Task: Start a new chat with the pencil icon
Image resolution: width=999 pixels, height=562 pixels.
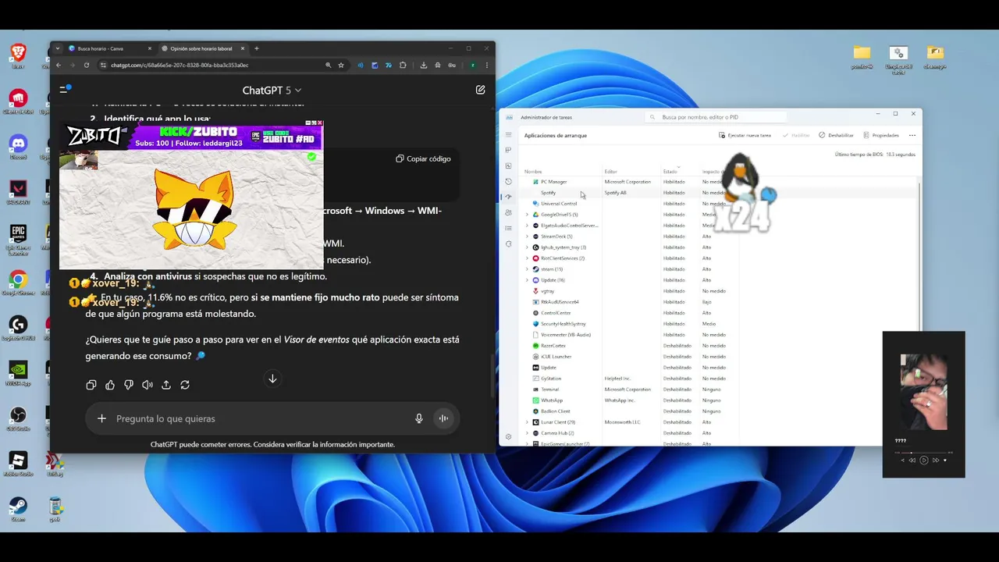Action: pos(480,90)
